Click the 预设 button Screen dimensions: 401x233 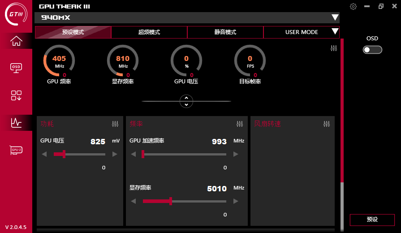click(372, 220)
